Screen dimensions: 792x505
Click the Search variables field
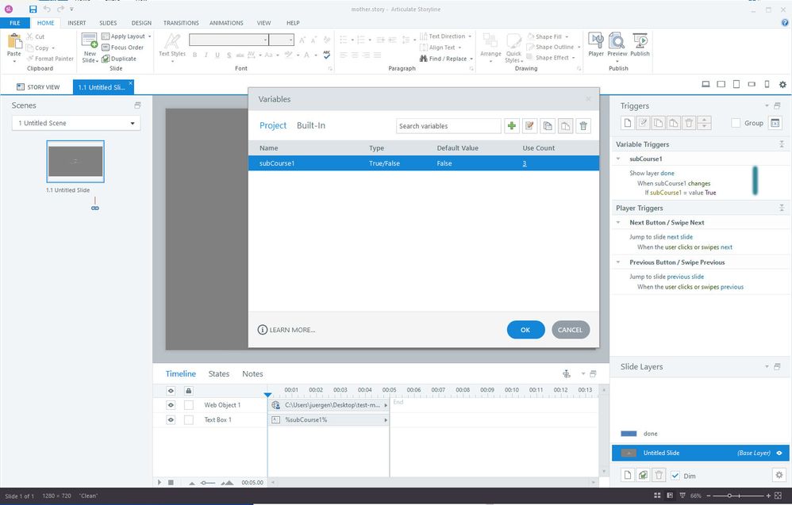448,126
